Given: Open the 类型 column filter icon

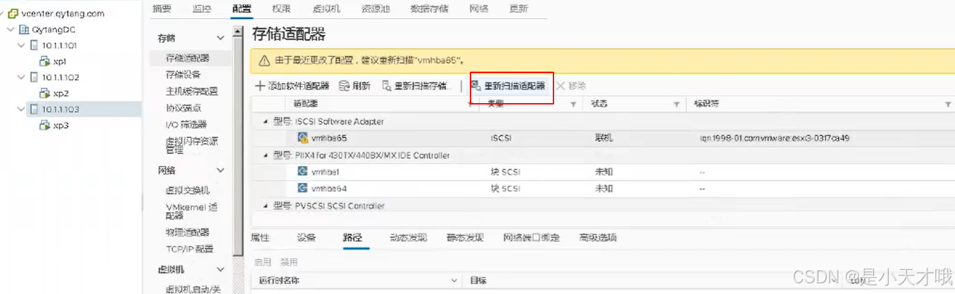Looking at the screenshot, I should (573, 104).
